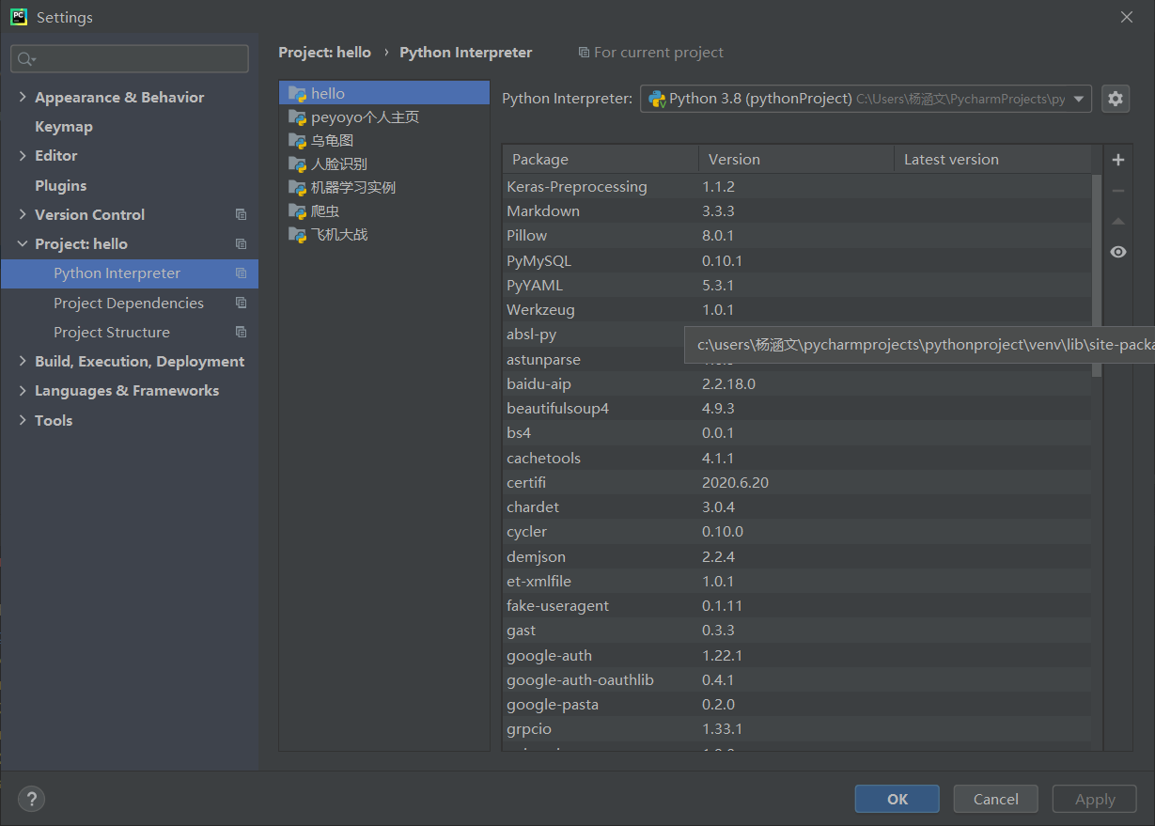This screenshot has width=1155, height=826.
Task: Select Project Dependencies in sidebar
Action: [130, 303]
